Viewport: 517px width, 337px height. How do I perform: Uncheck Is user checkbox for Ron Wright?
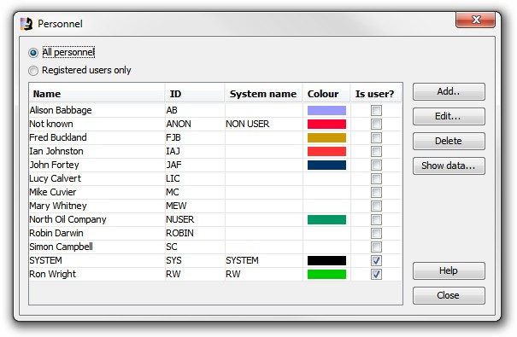(x=376, y=274)
